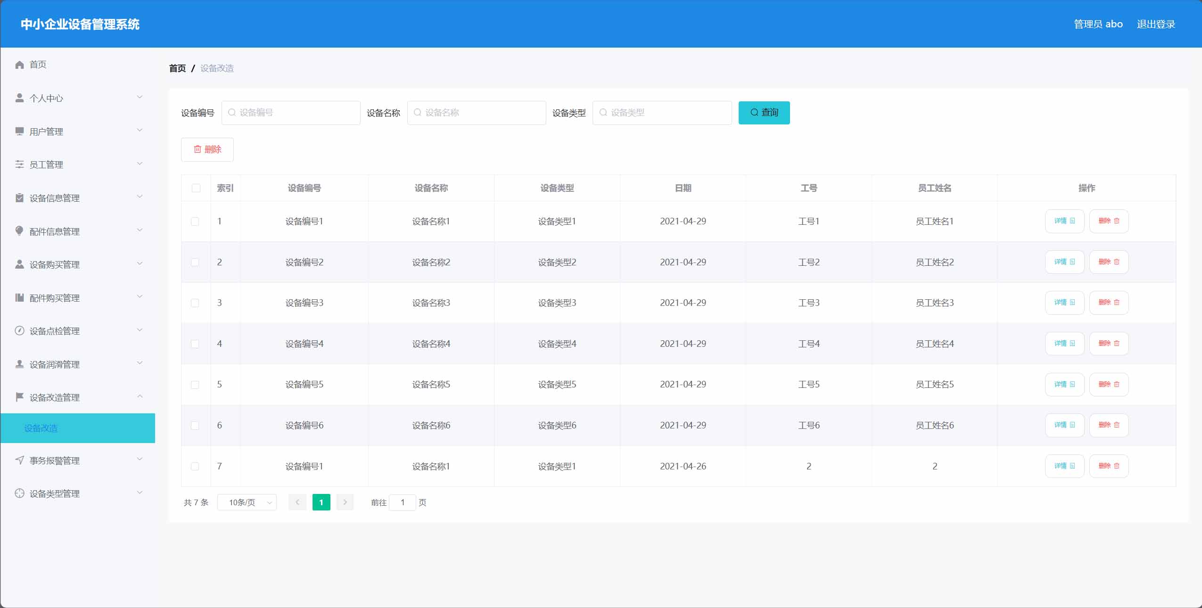
Task: Click the detail document icon in the 设备编号2 row
Action: tap(1072, 262)
